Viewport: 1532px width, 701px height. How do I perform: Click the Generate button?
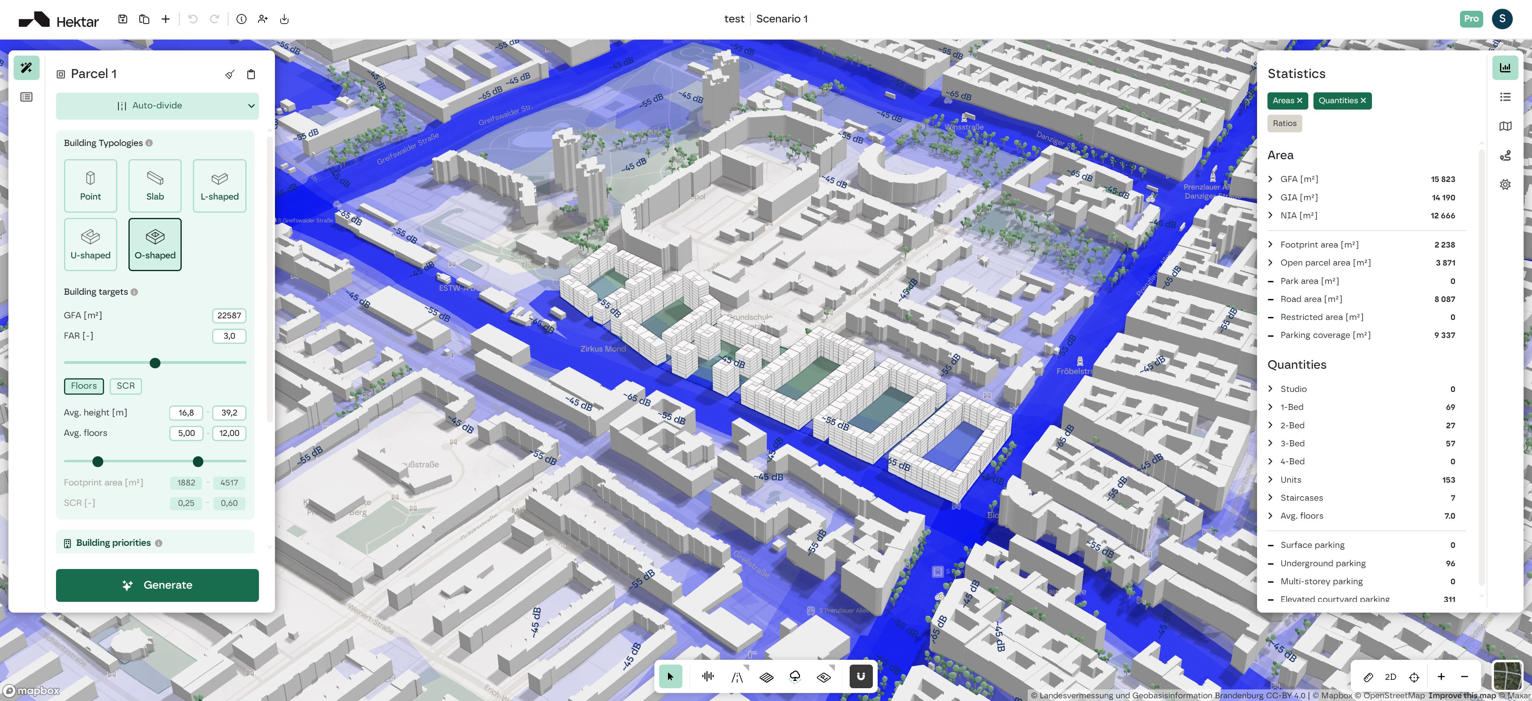(x=157, y=585)
